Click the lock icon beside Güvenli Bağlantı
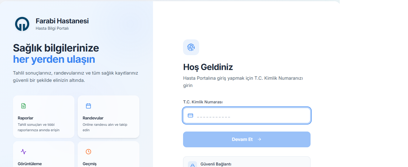408x167 pixels. (192, 165)
